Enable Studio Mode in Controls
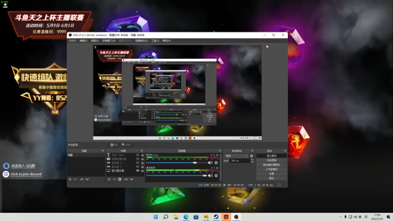Screen dimensions: 393x221 (272, 169)
